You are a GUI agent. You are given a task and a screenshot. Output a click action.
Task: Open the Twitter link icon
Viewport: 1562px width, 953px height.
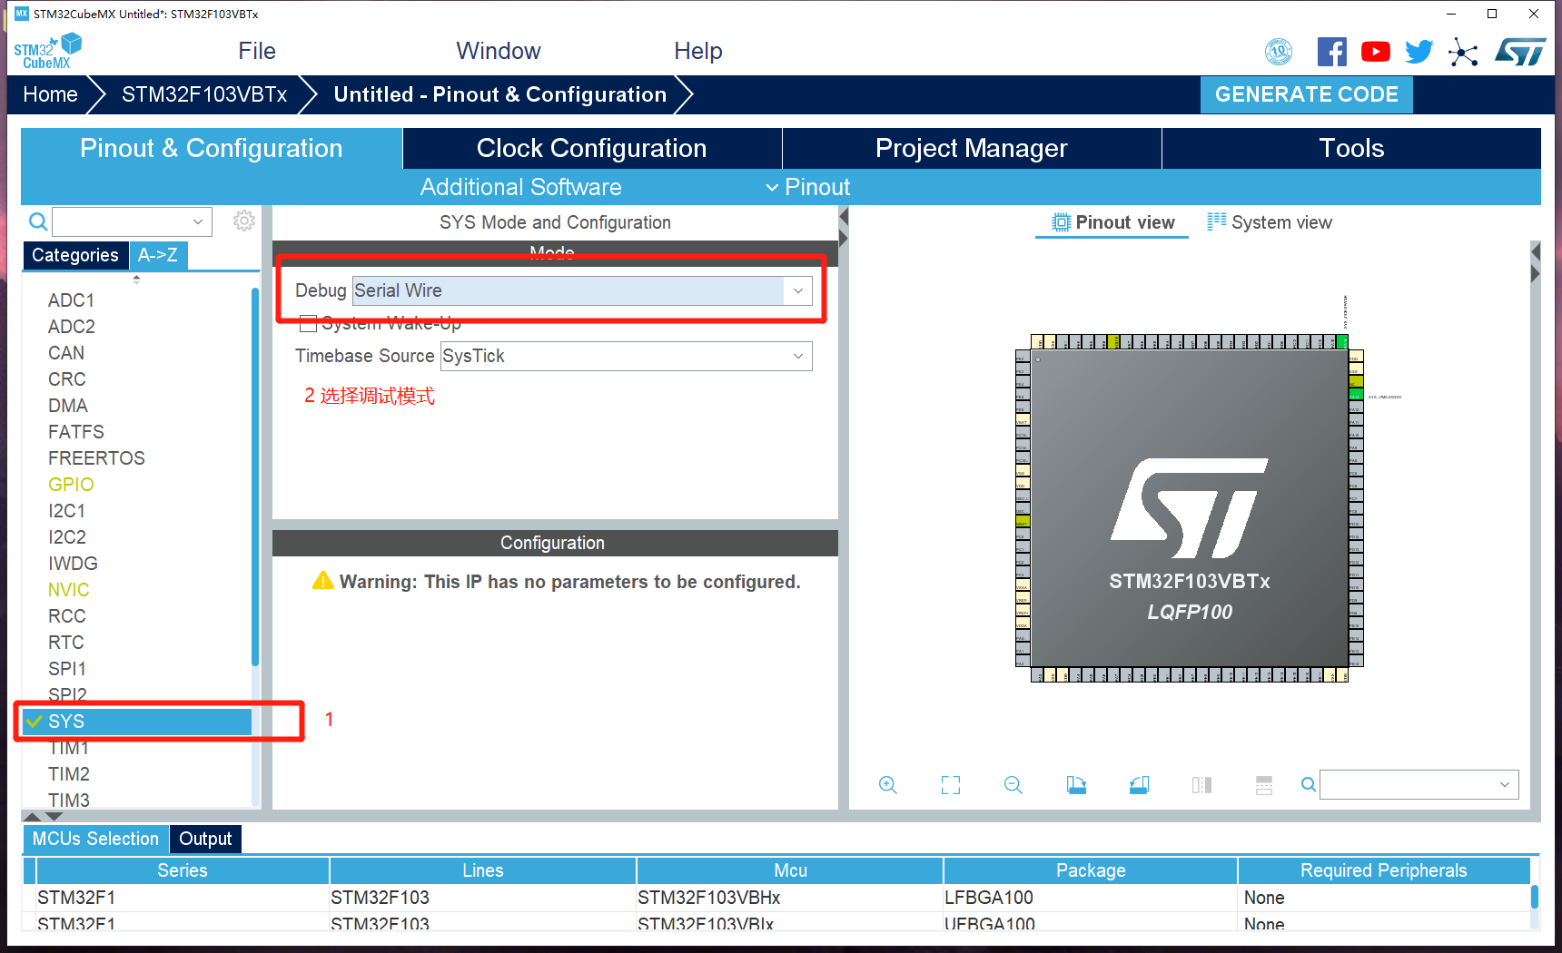1419,52
